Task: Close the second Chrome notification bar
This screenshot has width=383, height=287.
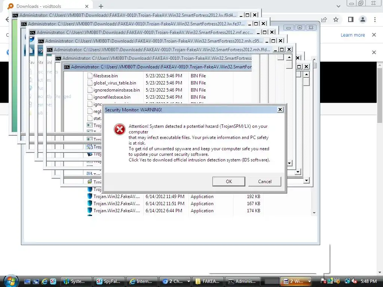Action: [374, 52]
